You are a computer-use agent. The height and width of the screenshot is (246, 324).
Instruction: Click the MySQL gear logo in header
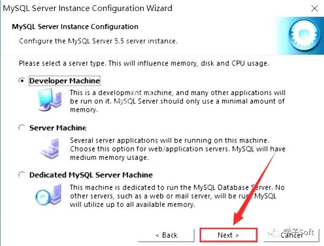[304, 36]
